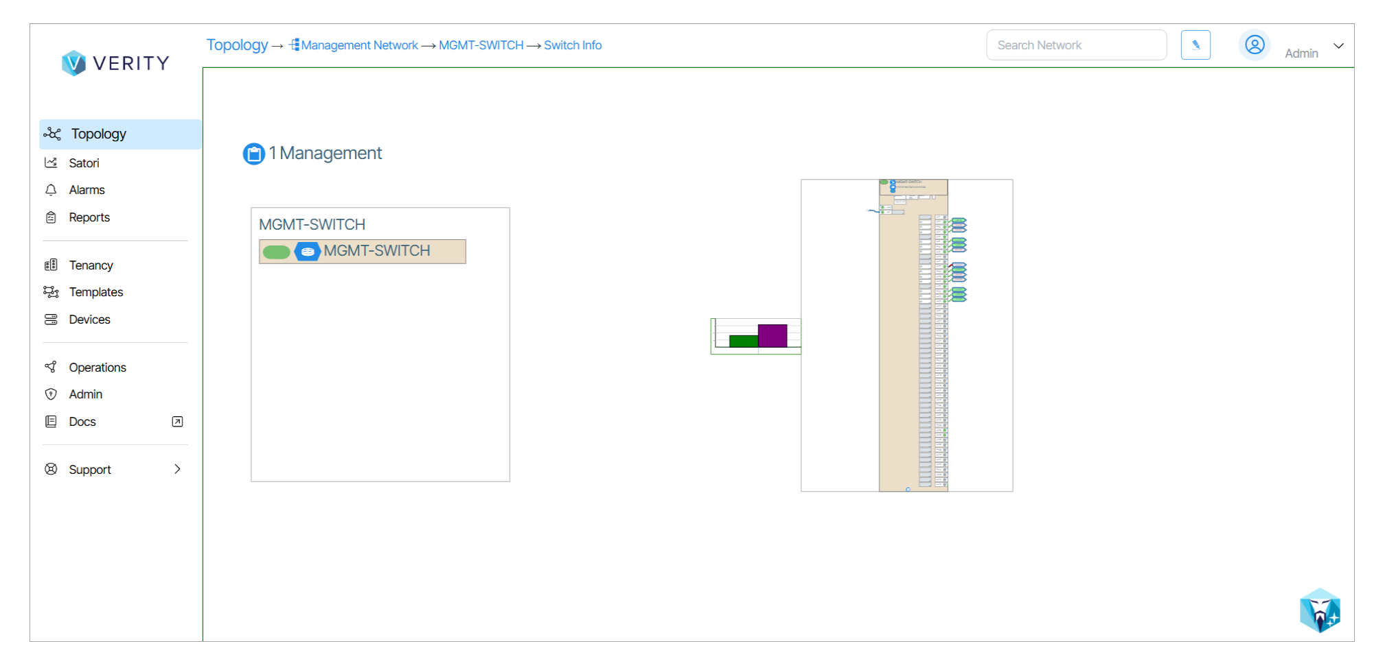Click the Search Network input field

point(1075,45)
